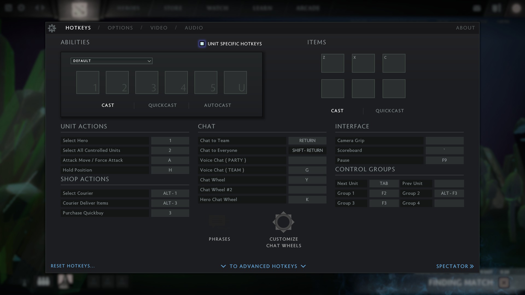Switch to the Audio tab
525x295 pixels.
(x=194, y=28)
